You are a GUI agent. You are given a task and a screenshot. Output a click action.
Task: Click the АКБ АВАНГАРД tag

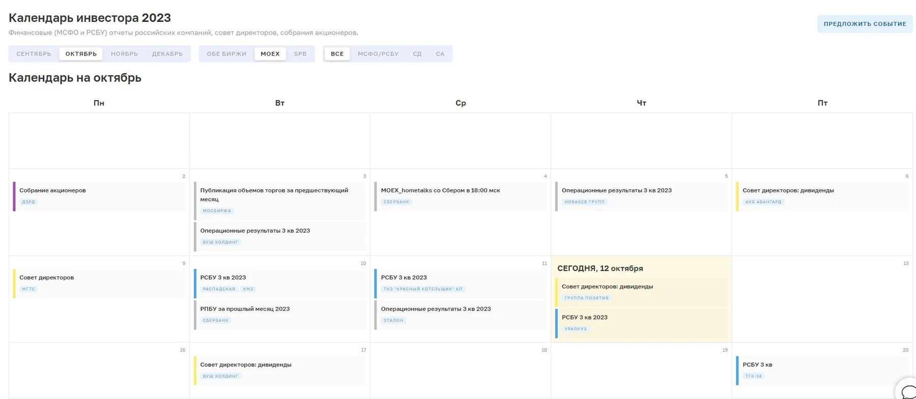(x=763, y=202)
